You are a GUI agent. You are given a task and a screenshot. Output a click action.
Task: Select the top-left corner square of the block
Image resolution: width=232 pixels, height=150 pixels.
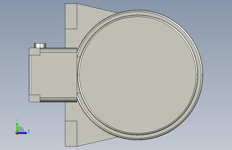pos(35,52)
